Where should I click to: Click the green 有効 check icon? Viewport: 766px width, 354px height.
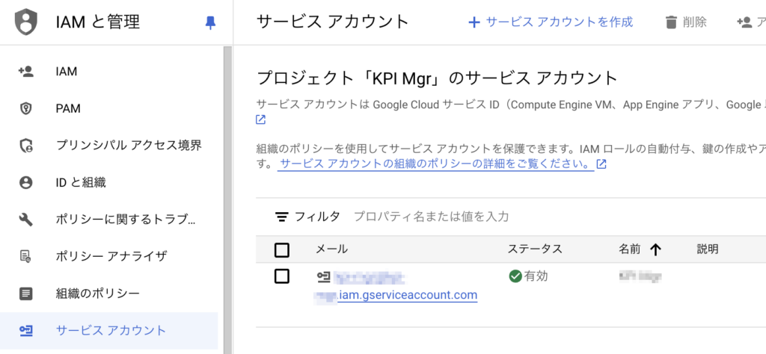(x=515, y=276)
